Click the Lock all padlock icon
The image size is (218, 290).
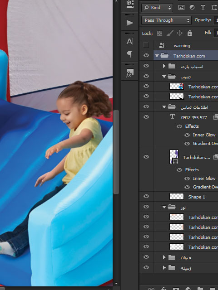coord(190,33)
